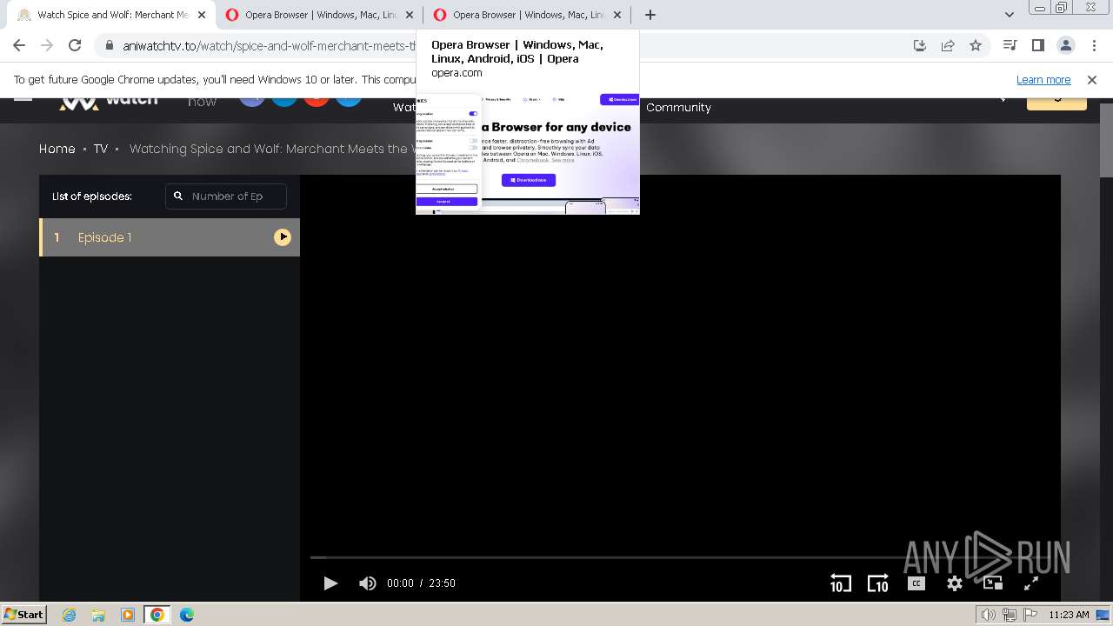Close the Watch Spice and Wolf tab
The height and width of the screenshot is (626, 1113).
coord(202,15)
